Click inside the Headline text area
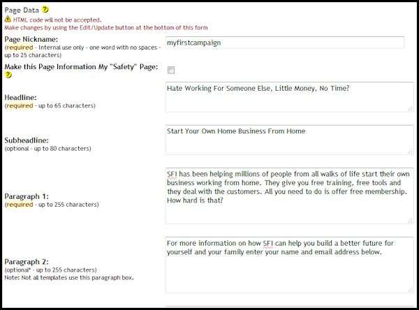 click(x=288, y=97)
